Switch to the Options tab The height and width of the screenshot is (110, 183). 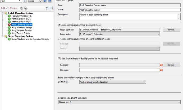[70, 1]
